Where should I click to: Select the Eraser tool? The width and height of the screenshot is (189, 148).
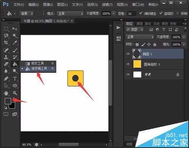pos(6,64)
